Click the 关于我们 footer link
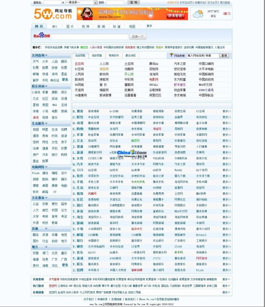Image resolution: width=265 pixels, height=307 pixels. coord(89,299)
